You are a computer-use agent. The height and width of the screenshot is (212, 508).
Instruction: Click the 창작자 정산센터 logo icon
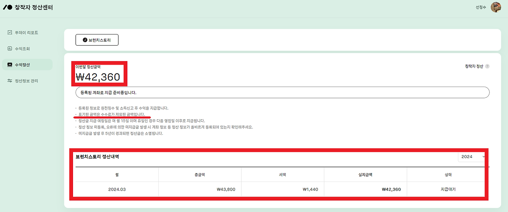tap(8, 7)
